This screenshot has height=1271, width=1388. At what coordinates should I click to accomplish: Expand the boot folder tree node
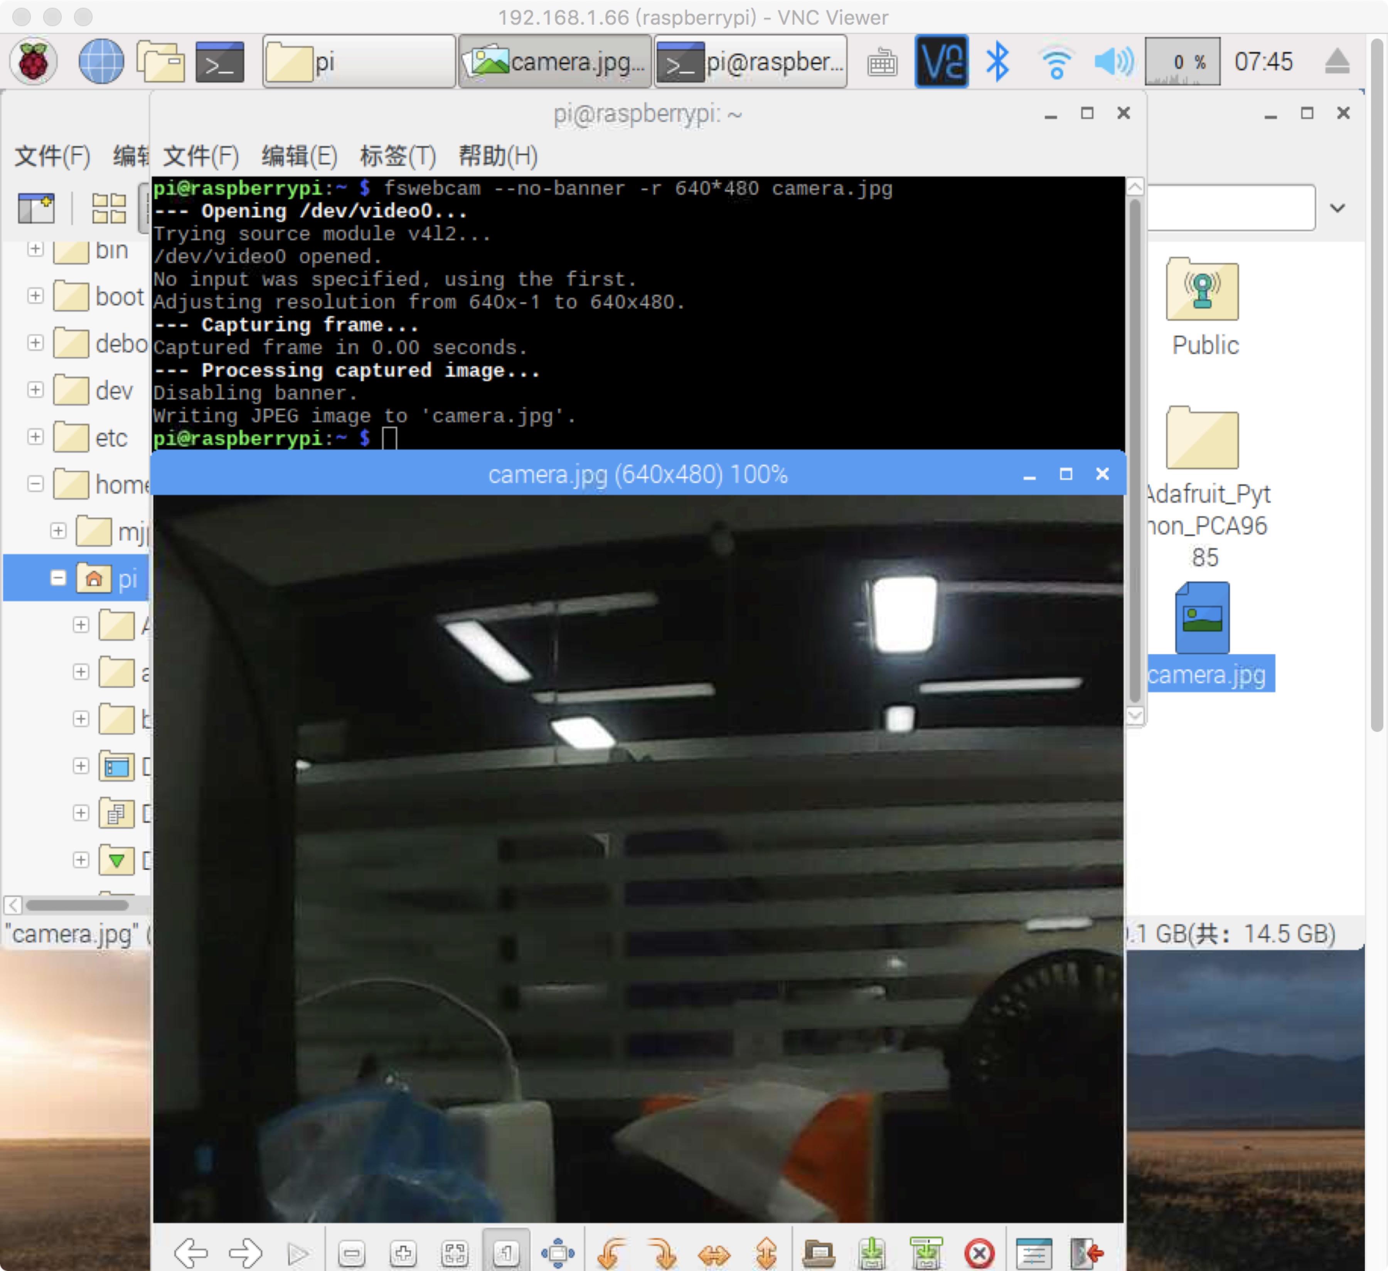[x=35, y=296]
